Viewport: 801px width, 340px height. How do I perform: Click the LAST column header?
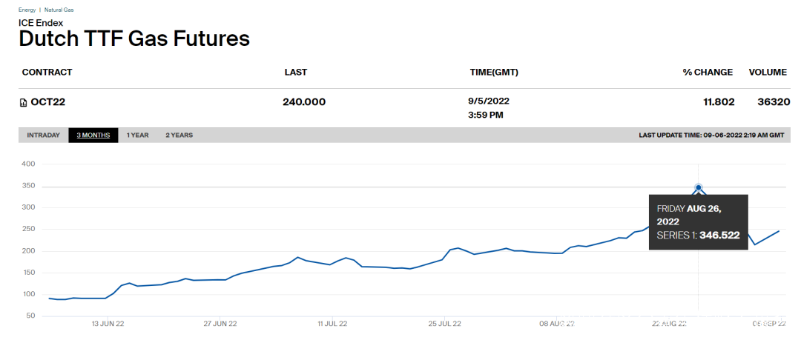(295, 73)
